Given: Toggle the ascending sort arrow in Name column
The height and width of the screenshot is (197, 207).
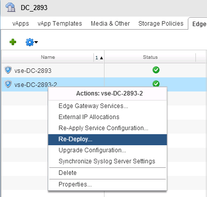Looking at the screenshot, I should point(101,58).
